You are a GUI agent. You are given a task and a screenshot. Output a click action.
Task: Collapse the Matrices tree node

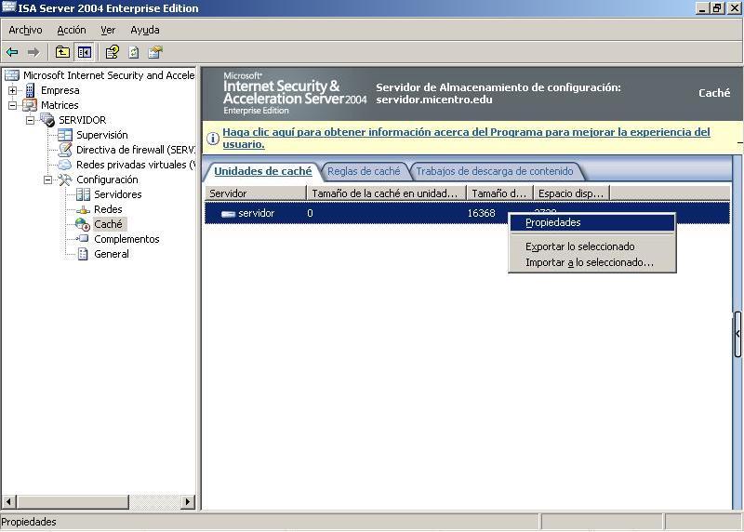[13, 105]
